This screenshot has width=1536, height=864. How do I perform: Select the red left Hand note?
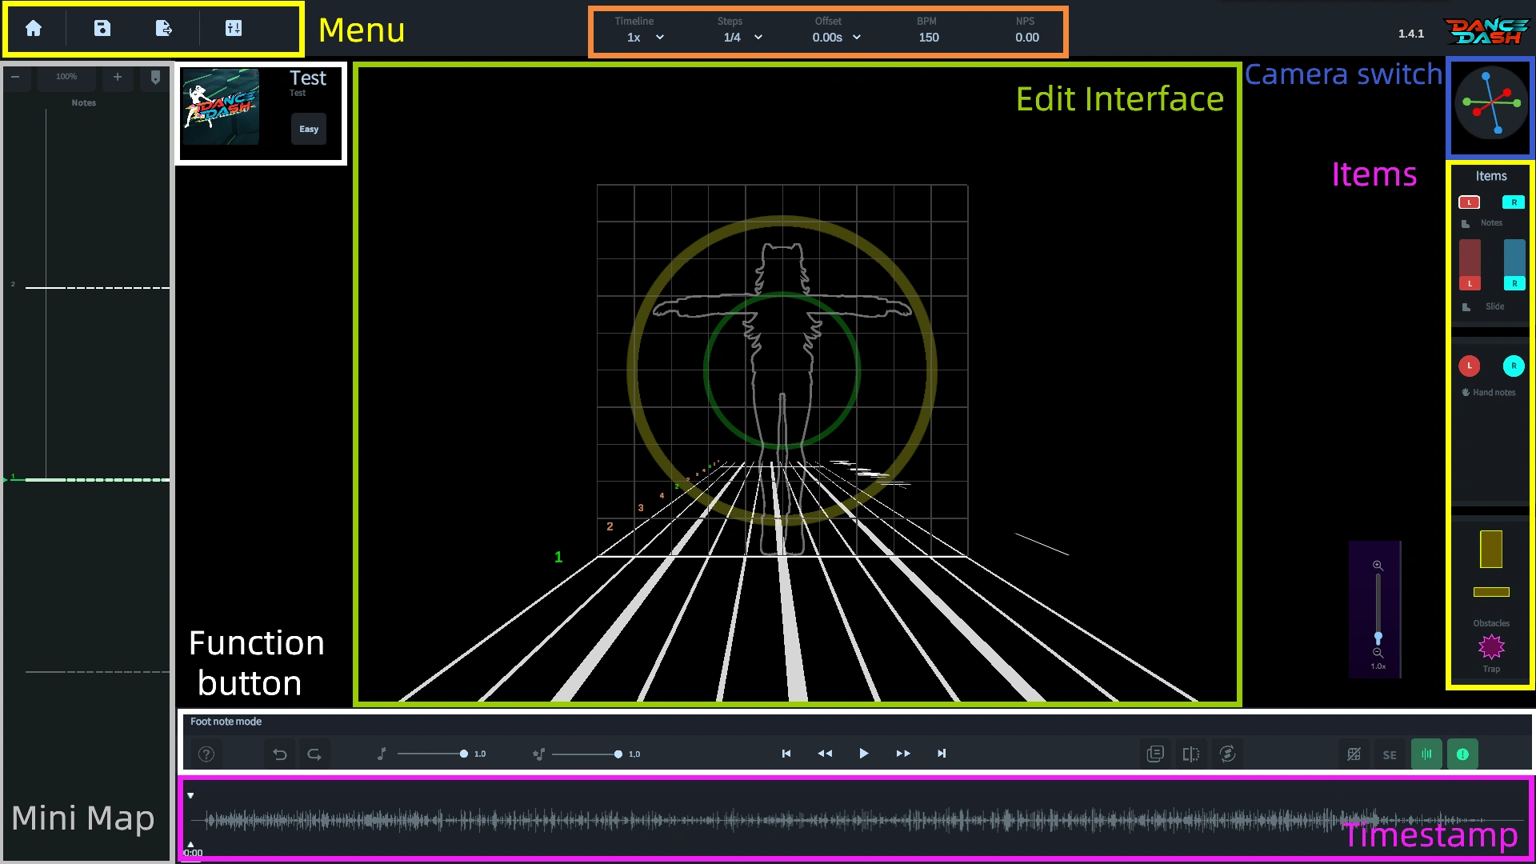(1470, 366)
